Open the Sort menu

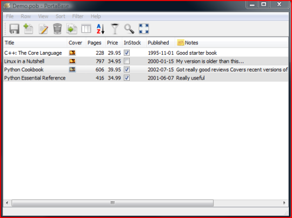[61, 16]
